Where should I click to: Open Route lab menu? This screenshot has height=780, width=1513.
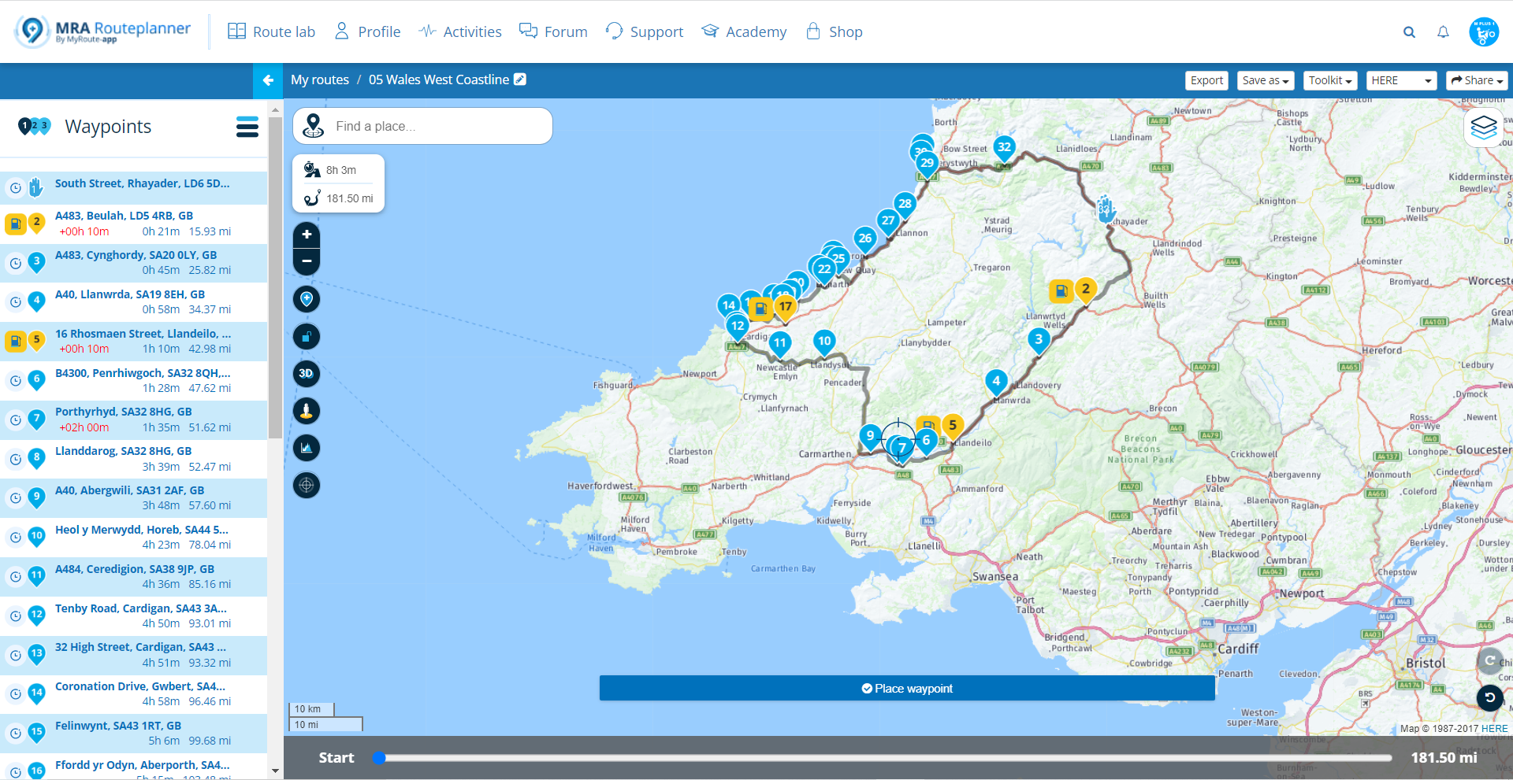click(272, 32)
